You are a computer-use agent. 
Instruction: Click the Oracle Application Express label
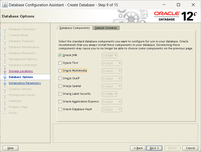click(x=81, y=102)
